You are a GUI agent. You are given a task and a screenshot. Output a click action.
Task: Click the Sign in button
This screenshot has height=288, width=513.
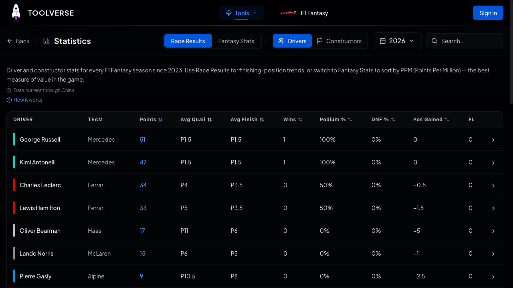coord(488,13)
